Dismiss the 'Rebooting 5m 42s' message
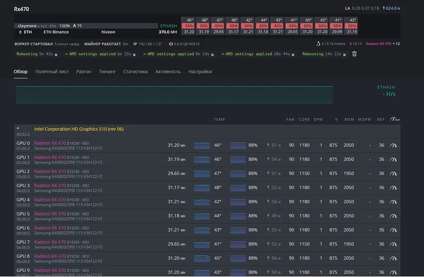Screen dimensions: 424x277 [56, 55]
